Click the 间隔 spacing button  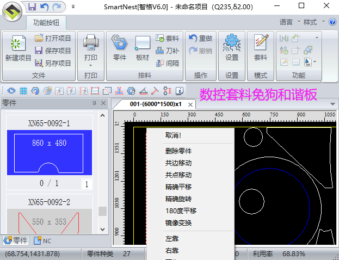[x=168, y=63]
